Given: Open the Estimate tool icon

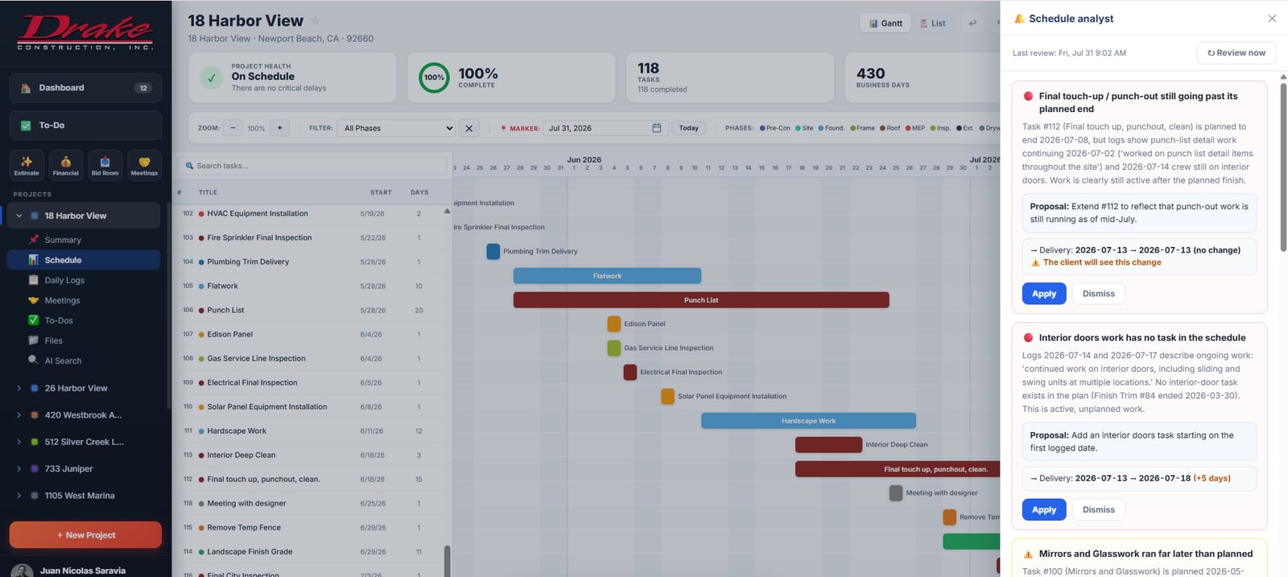Looking at the screenshot, I should [x=27, y=165].
